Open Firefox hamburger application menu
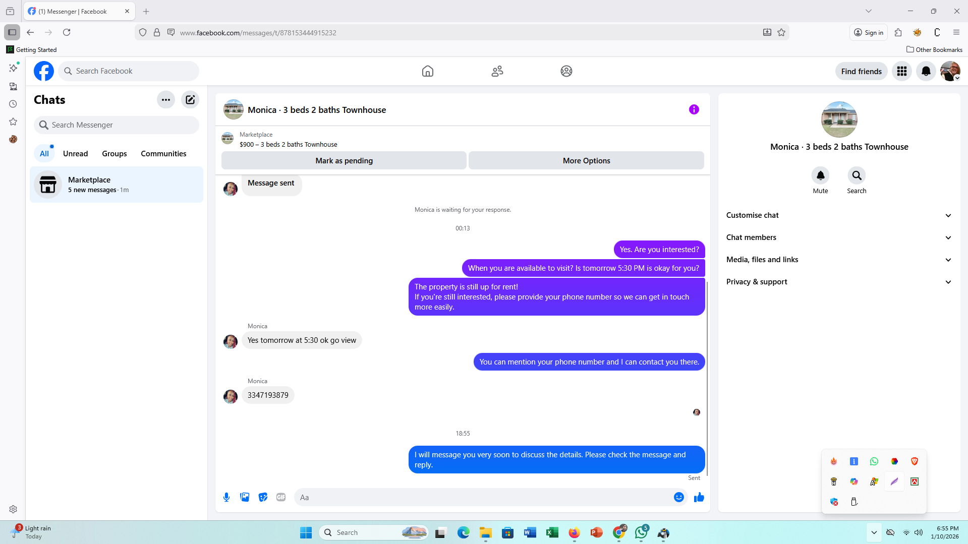This screenshot has width=968, height=544. coord(956,32)
